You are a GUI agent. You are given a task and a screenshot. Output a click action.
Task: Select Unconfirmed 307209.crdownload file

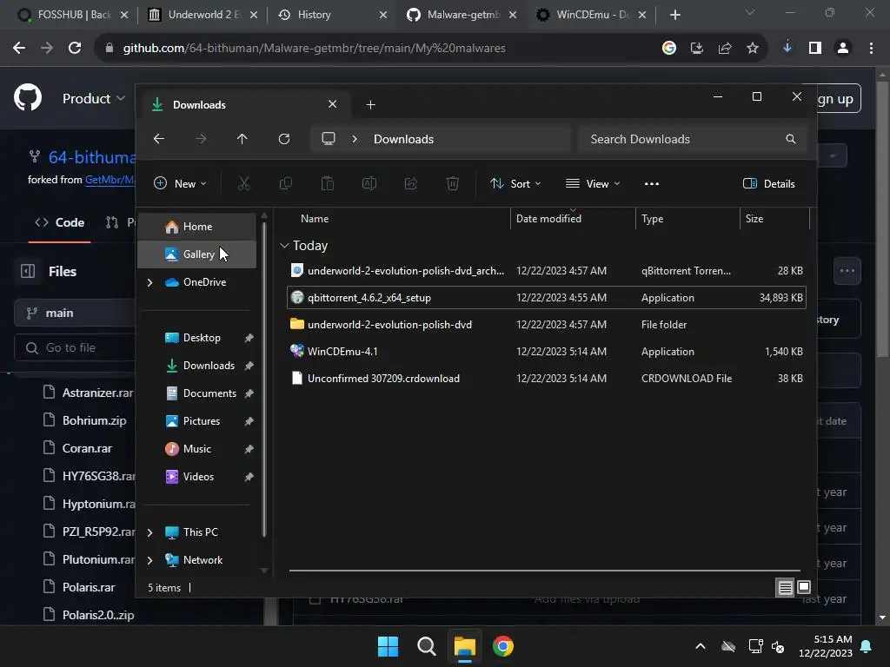546,379
